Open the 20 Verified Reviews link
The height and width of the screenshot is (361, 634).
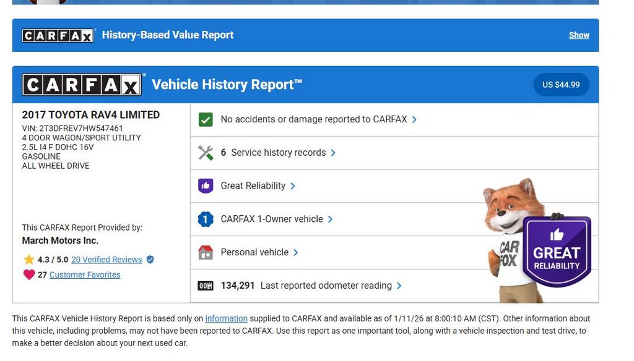[106, 260]
